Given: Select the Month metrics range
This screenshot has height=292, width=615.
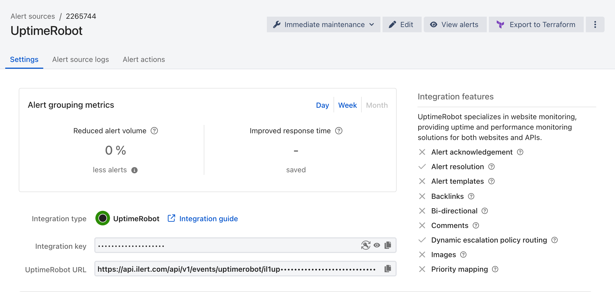Looking at the screenshot, I should pyautogui.click(x=377, y=105).
